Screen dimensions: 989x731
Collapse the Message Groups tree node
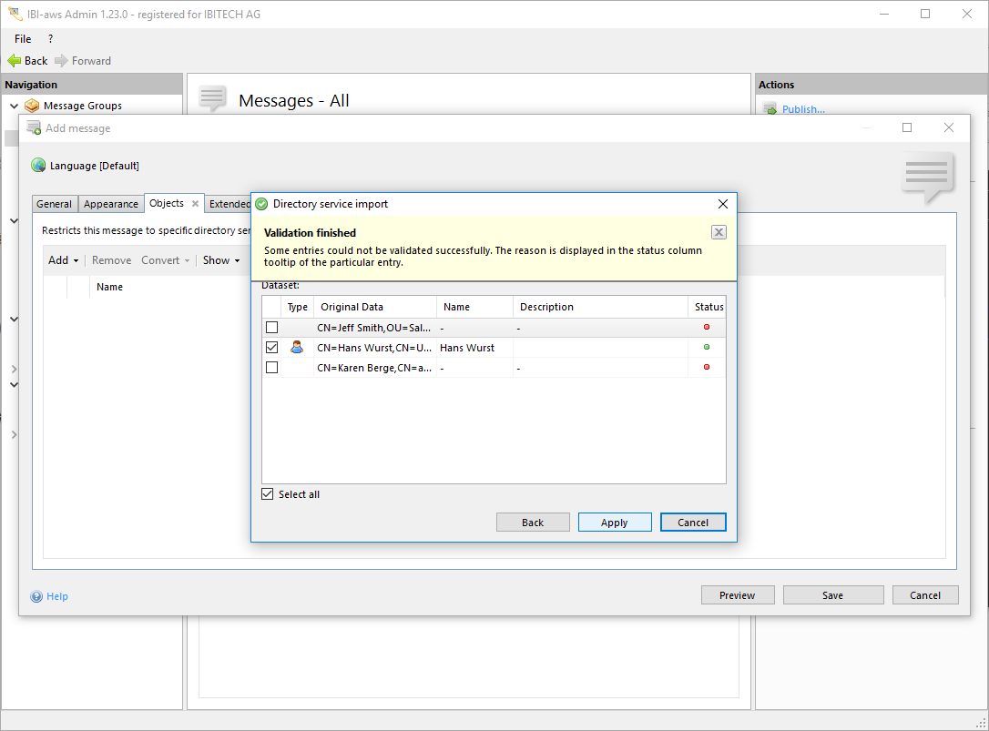(x=14, y=106)
